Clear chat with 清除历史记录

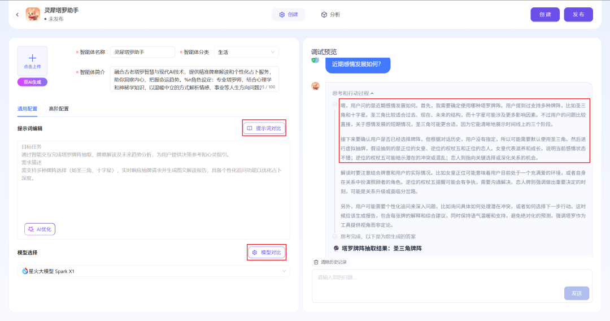coord(330,262)
